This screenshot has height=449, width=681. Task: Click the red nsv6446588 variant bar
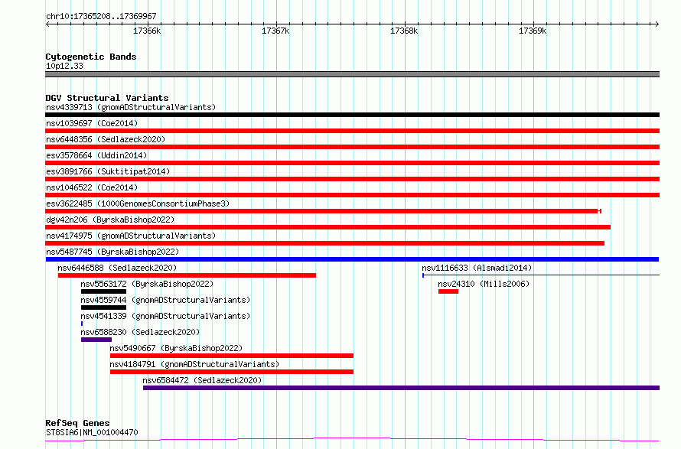point(187,275)
